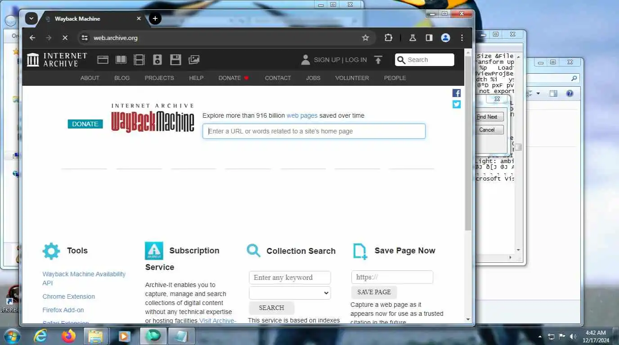Click the user avatar icon beside SIGN UP
The height and width of the screenshot is (345, 619).
[305, 60]
